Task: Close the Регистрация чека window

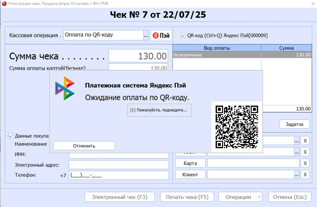Action: pos(313,4)
